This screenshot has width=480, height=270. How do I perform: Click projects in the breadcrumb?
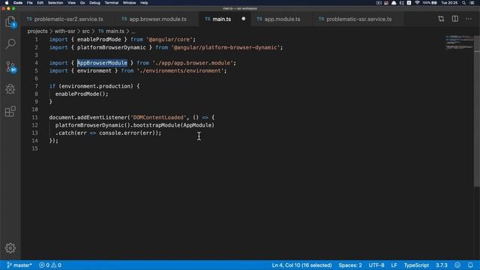(x=37, y=31)
